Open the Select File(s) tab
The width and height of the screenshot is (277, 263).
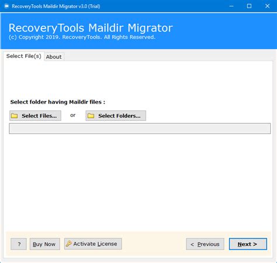pos(23,56)
